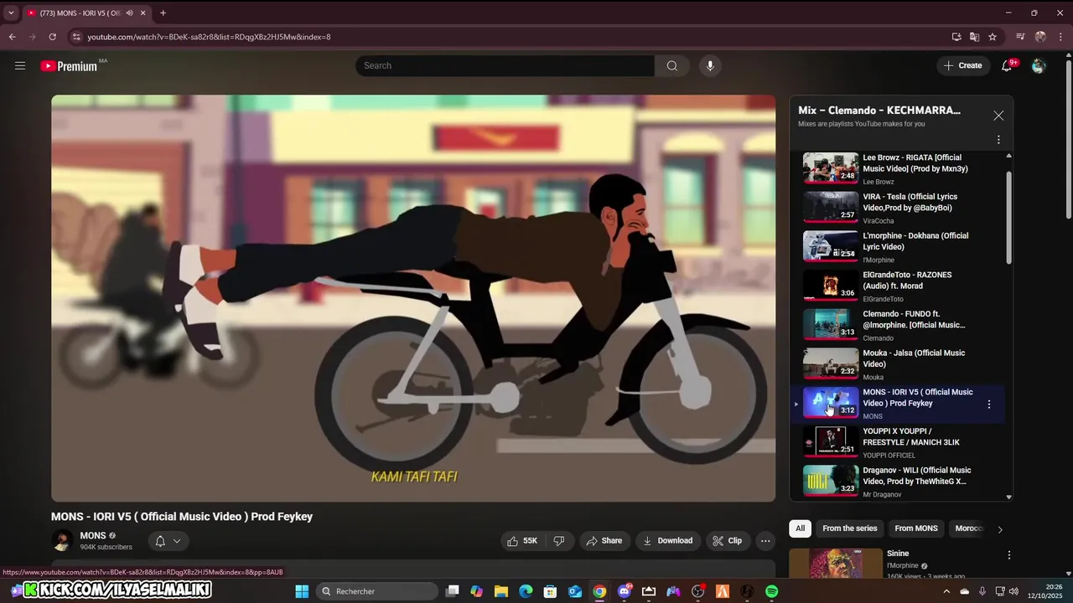This screenshot has width=1073, height=603.
Task: Click the Download button
Action: (x=667, y=541)
